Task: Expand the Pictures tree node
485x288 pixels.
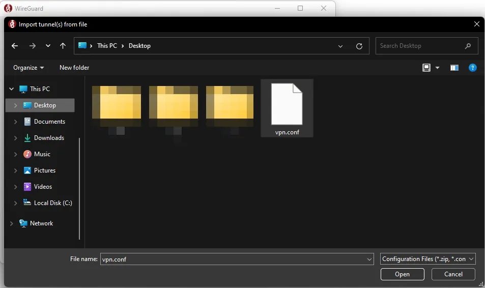Action: [x=15, y=170]
